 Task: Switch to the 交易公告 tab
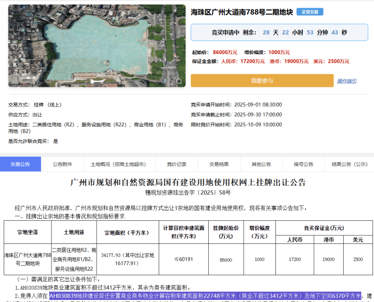[20, 164]
